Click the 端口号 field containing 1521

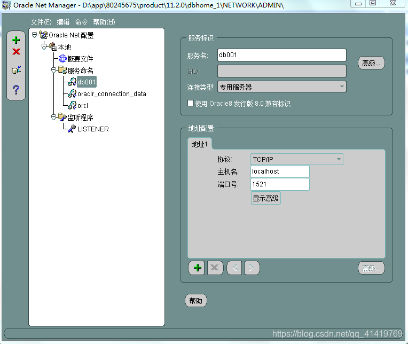click(x=280, y=184)
